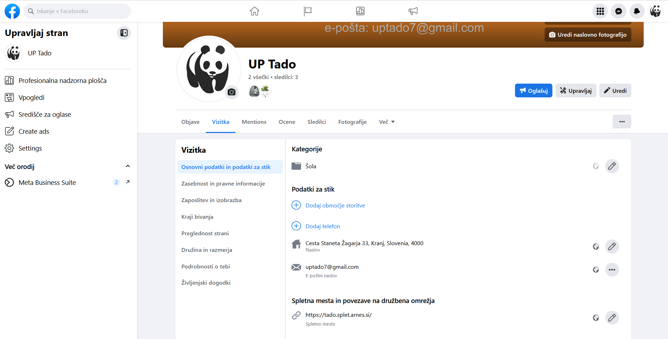This screenshot has height=339, width=668.
Task: Open the notifications bell
Action: [637, 11]
